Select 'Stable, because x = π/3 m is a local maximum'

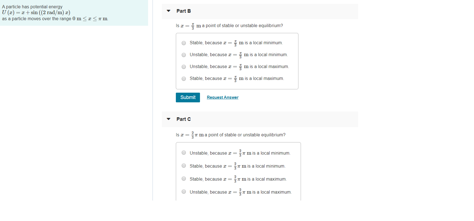point(184,79)
